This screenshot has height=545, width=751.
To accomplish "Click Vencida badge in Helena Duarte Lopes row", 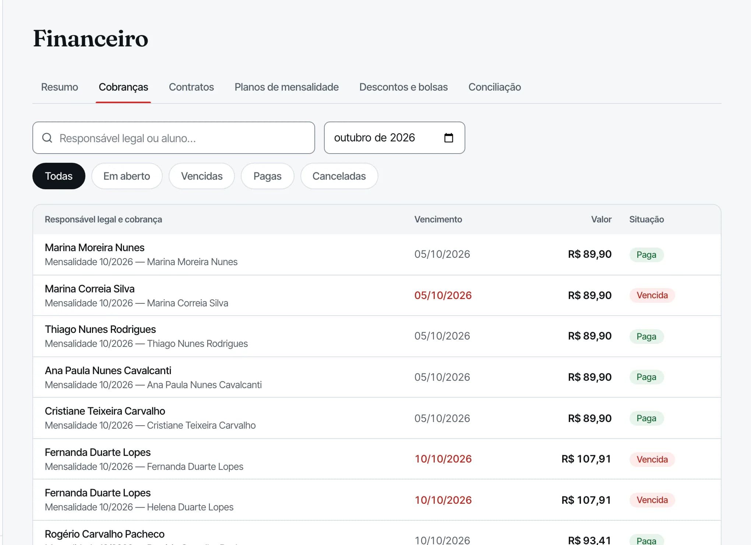I will (652, 500).
